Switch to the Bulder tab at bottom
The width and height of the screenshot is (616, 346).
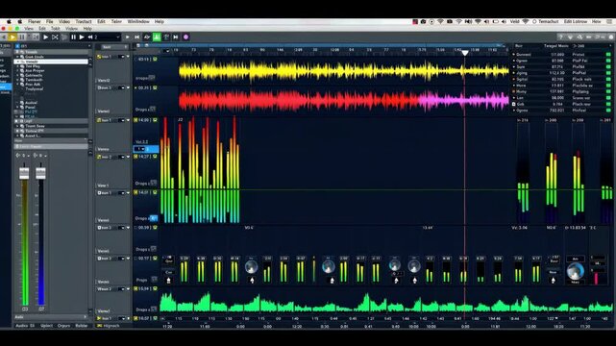point(82,326)
